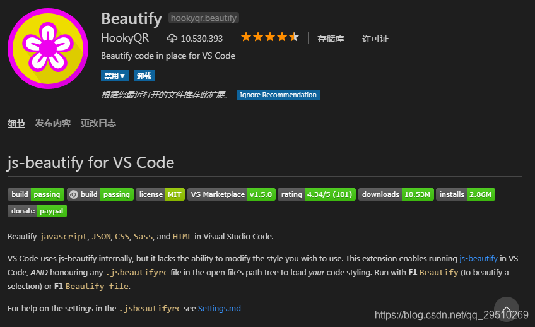
Task: Click the scroll-to-top arrow button
Action: click(507, 309)
